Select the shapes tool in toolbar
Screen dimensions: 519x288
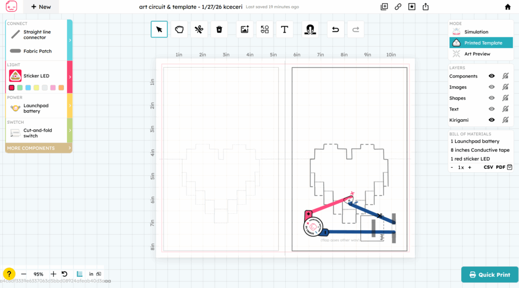265,29
